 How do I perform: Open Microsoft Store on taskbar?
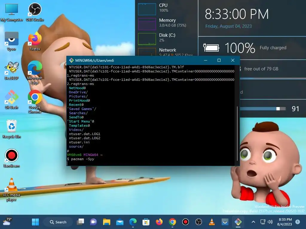[146, 222]
